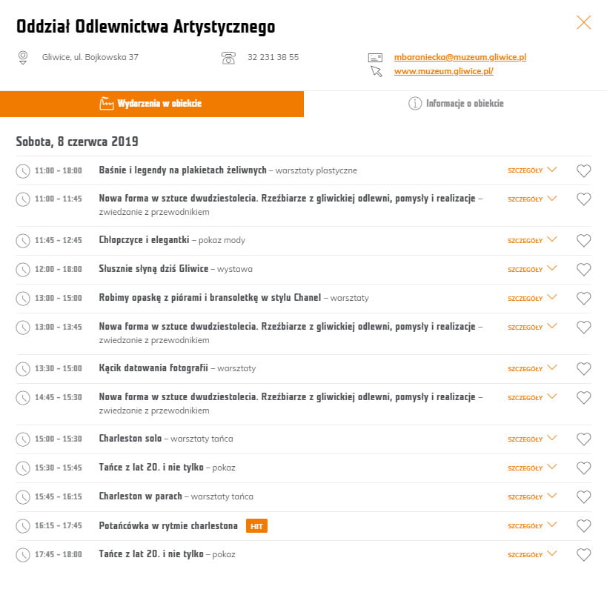Image resolution: width=607 pixels, height=595 pixels.
Task: Close the venue panel with the orange X
Action: 584,22
